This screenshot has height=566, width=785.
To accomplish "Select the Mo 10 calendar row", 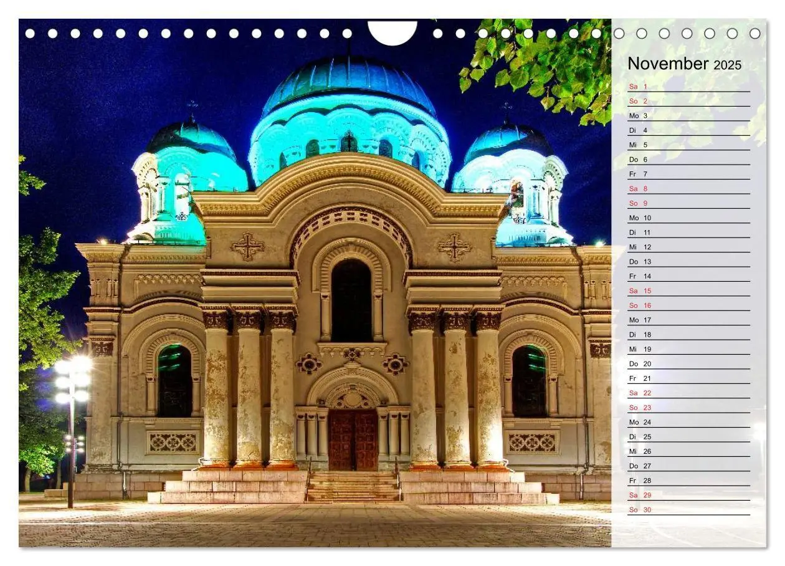I will coord(688,218).
